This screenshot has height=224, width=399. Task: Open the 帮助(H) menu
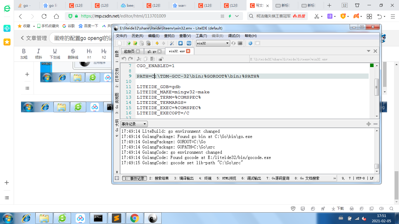point(251,36)
